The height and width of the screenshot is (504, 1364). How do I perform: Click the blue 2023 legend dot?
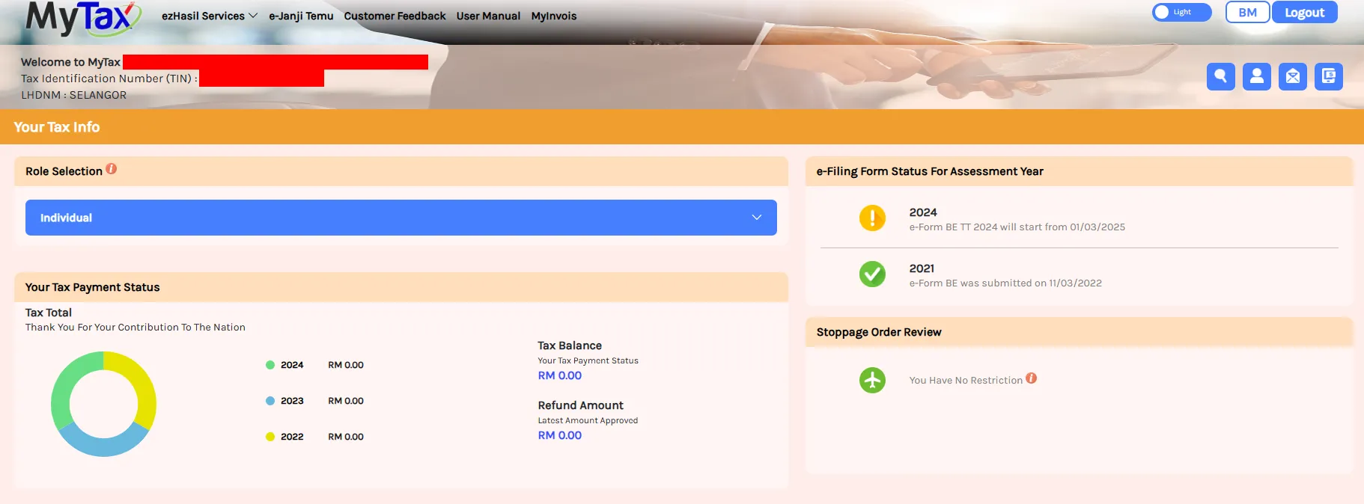coord(270,401)
